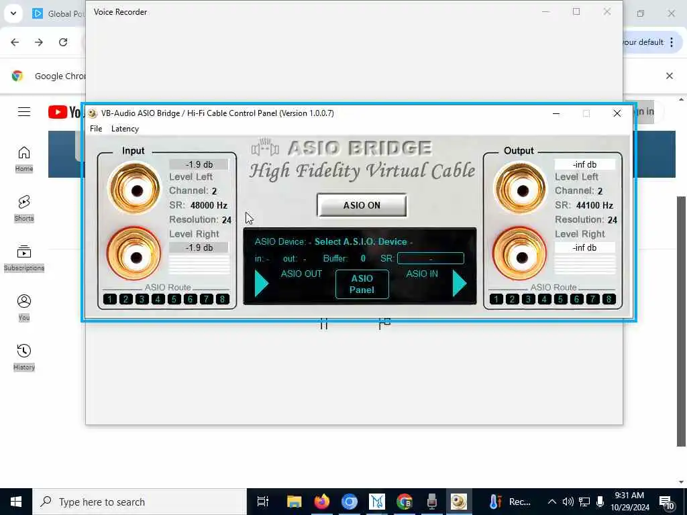Maximize the Voice Recorder window
This screenshot has width=687, height=515.
[576, 12]
